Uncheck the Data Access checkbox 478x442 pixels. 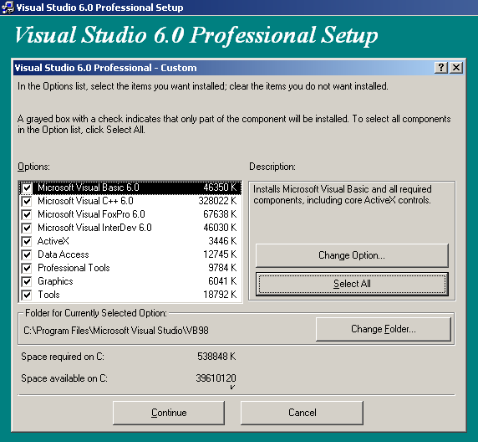[x=27, y=254]
